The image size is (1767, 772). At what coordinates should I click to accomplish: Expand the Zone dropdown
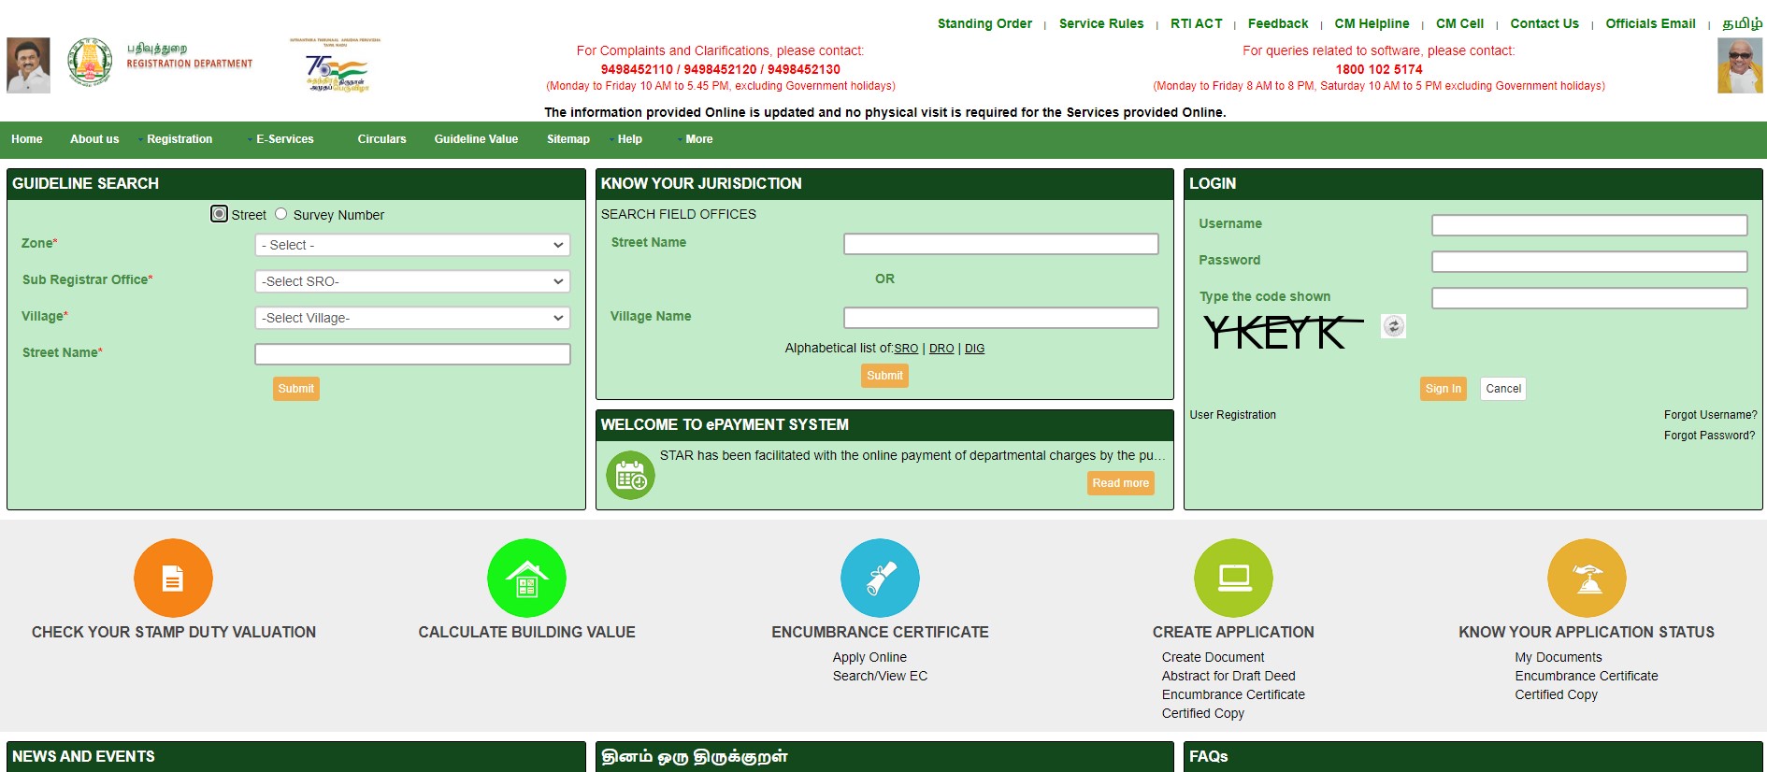(412, 245)
